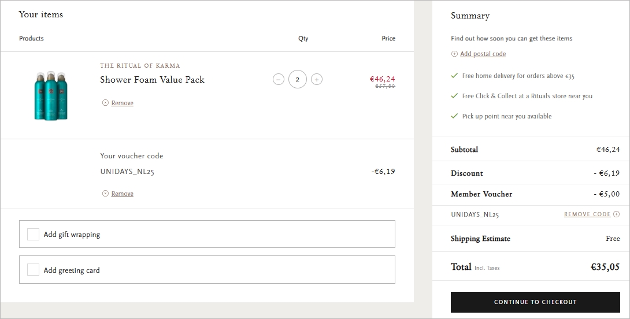Image resolution: width=630 pixels, height=319 pixels.
Task: Click the Add greeting card label
Action: pyautogui.click(x=72, y=270)
